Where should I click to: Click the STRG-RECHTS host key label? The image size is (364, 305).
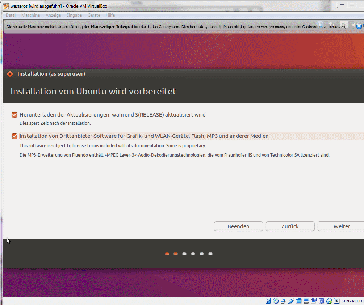(x=353, y=301)
